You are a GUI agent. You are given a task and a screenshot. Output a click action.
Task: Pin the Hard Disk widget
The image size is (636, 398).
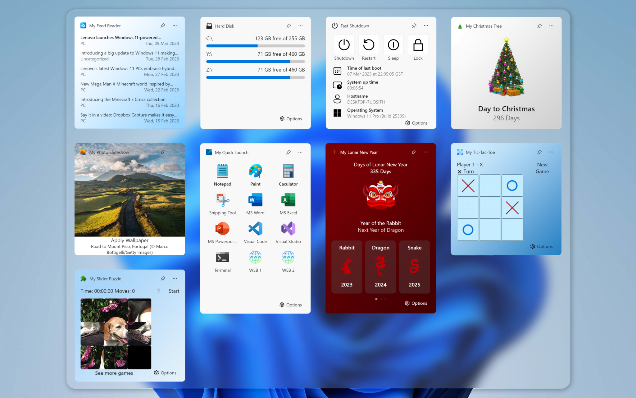coord(288,26)
